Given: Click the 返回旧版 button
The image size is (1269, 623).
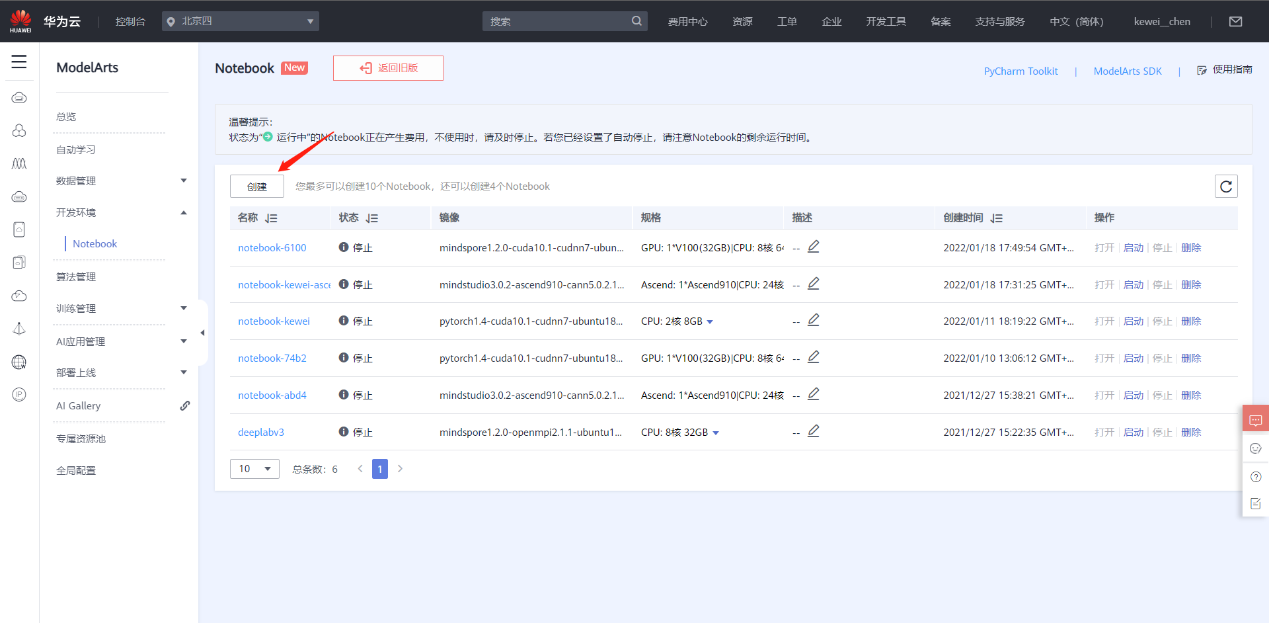Looking at the screenshot, I should coord(388,68).
